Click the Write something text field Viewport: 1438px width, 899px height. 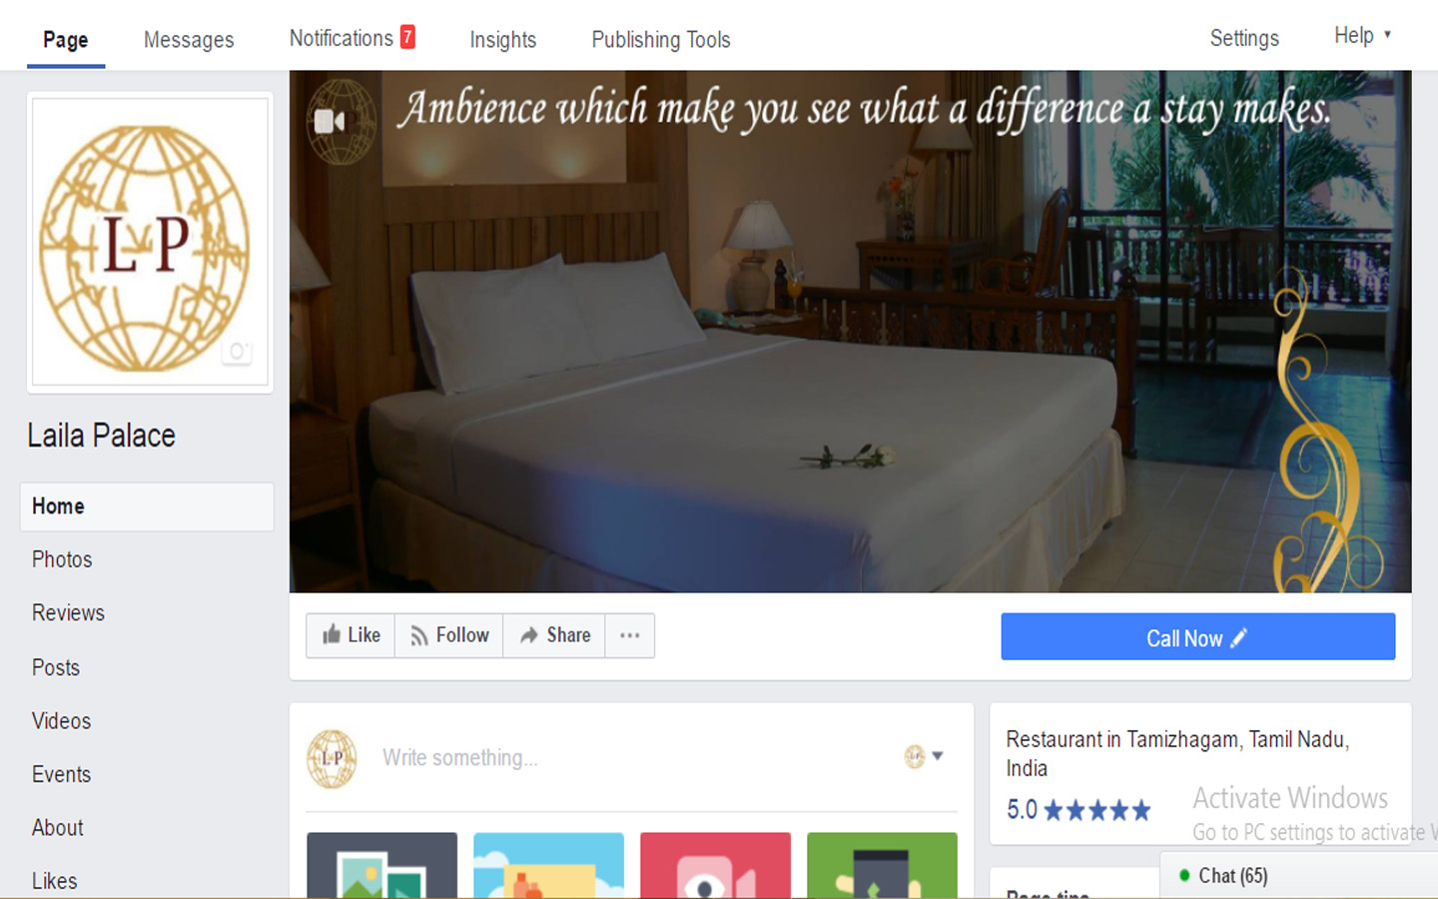(629, 758)
